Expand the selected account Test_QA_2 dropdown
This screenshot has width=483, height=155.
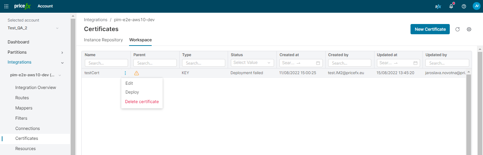(x=57, y=28)
